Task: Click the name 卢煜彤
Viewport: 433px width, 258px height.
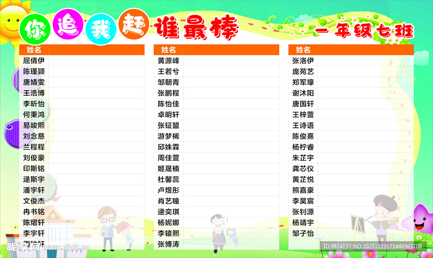Action: coord(168,190)
